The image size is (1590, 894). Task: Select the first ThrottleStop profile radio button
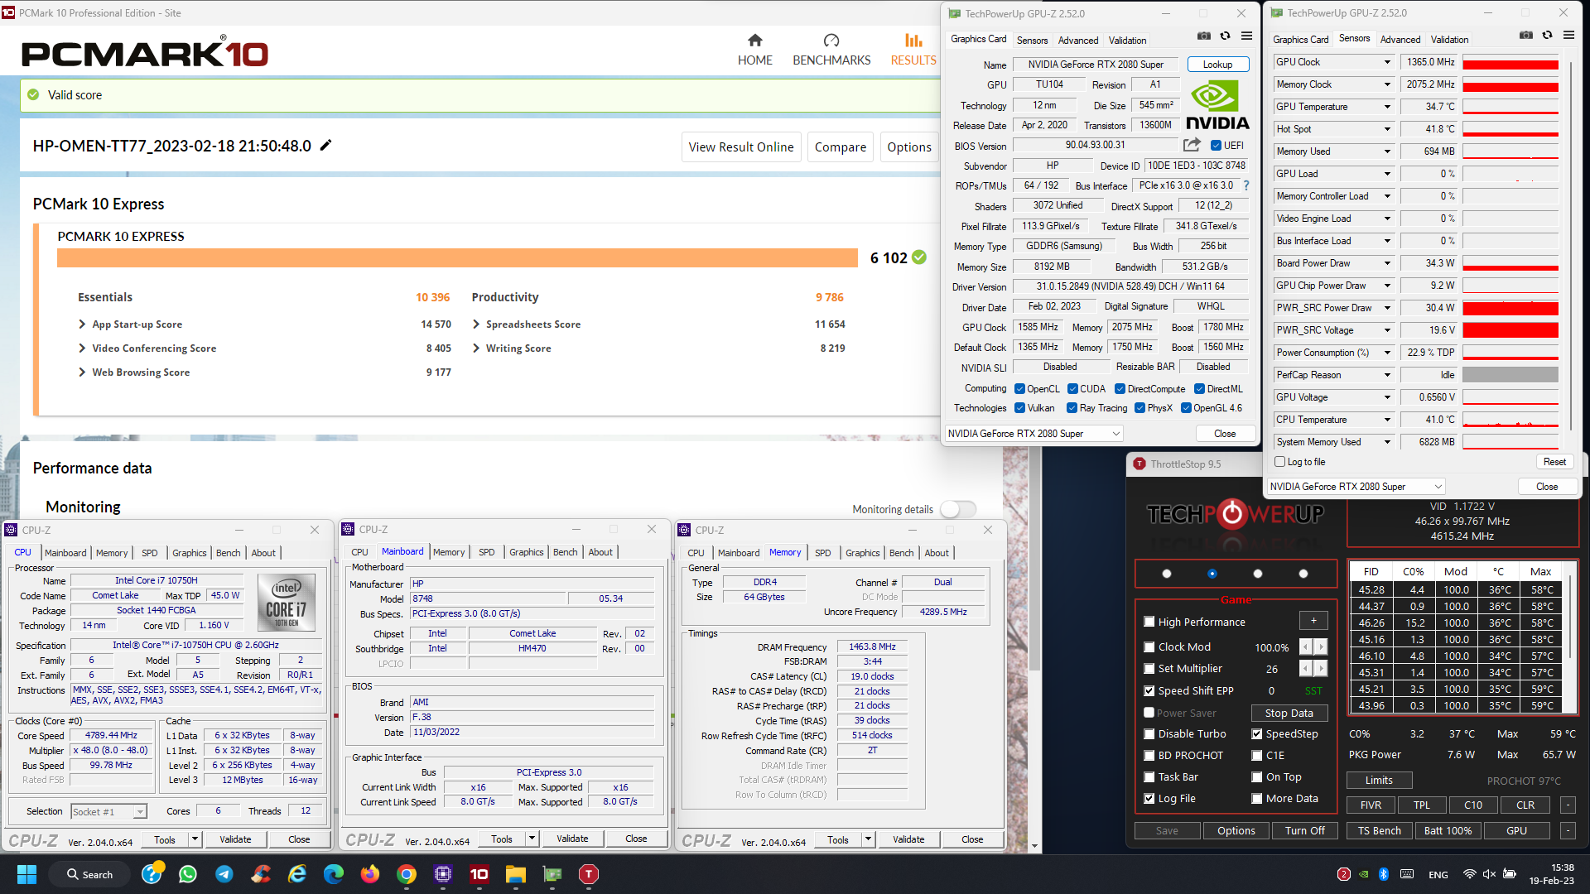tap(1167, 574)
